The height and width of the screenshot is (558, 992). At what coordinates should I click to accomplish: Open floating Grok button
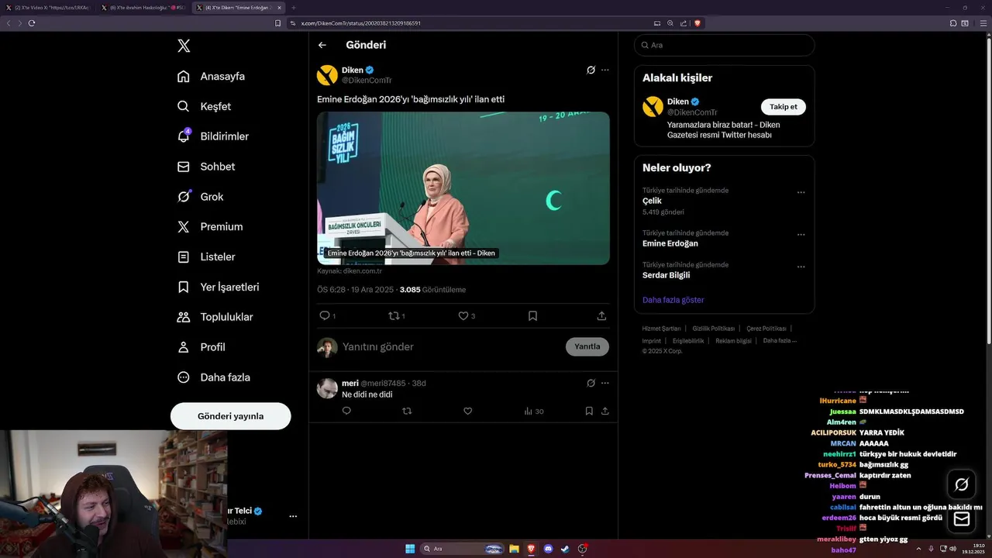[962, 484]
